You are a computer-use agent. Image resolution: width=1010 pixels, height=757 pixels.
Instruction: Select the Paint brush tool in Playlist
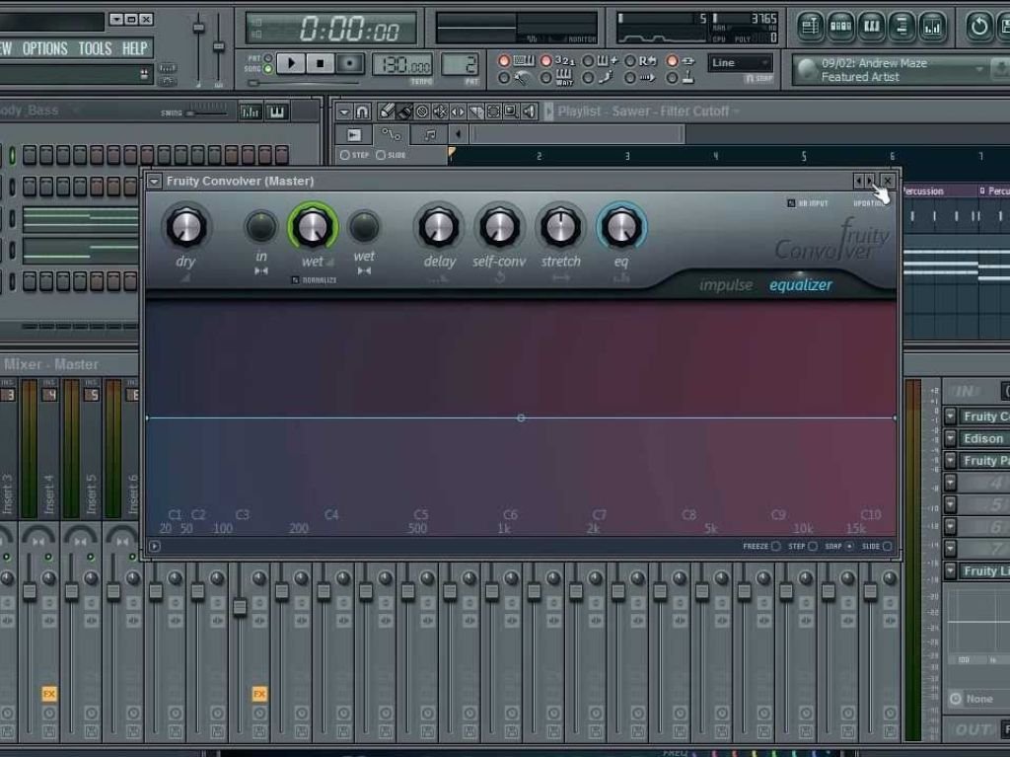(403, 112)
